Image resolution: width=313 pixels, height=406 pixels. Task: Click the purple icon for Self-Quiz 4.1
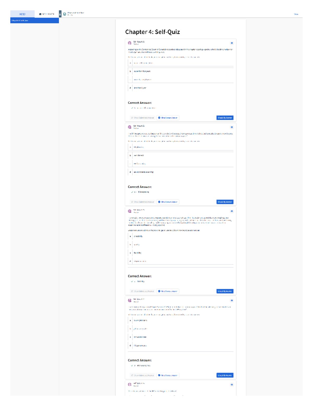pos(130,43)
